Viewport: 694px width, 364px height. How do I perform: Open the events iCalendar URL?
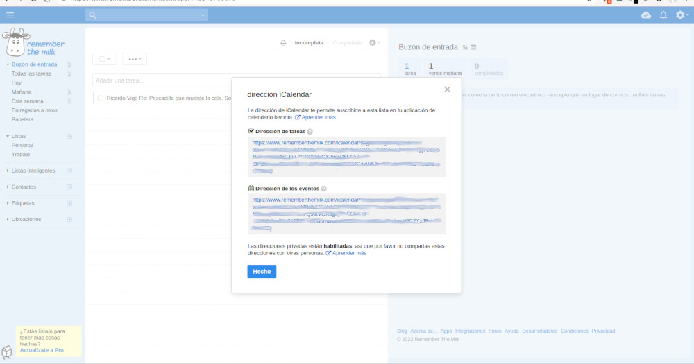[346, 214]
